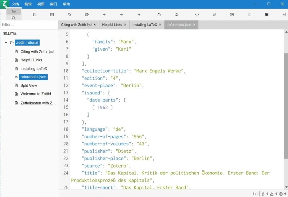Open global search magnifier icon

coord(14,18)
